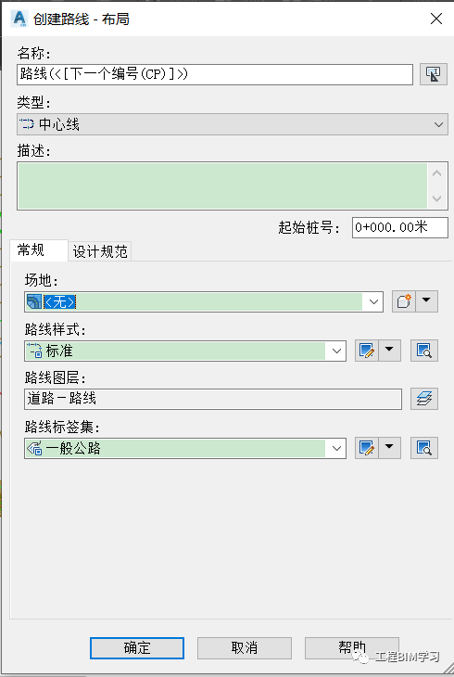
Task: Open the 场地 <无> dropdown
Action: pyautogui.click(x=204, y=301)
